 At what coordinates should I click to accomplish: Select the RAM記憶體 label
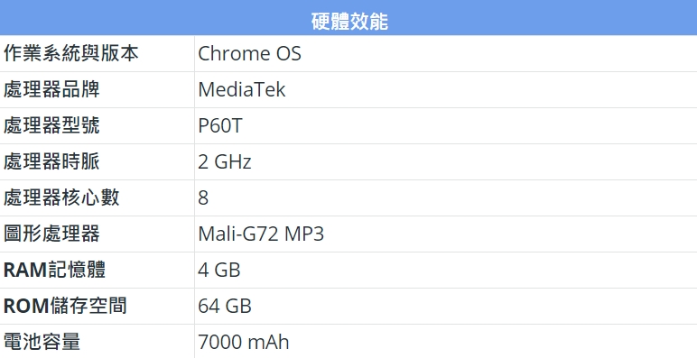click(54, 270)
